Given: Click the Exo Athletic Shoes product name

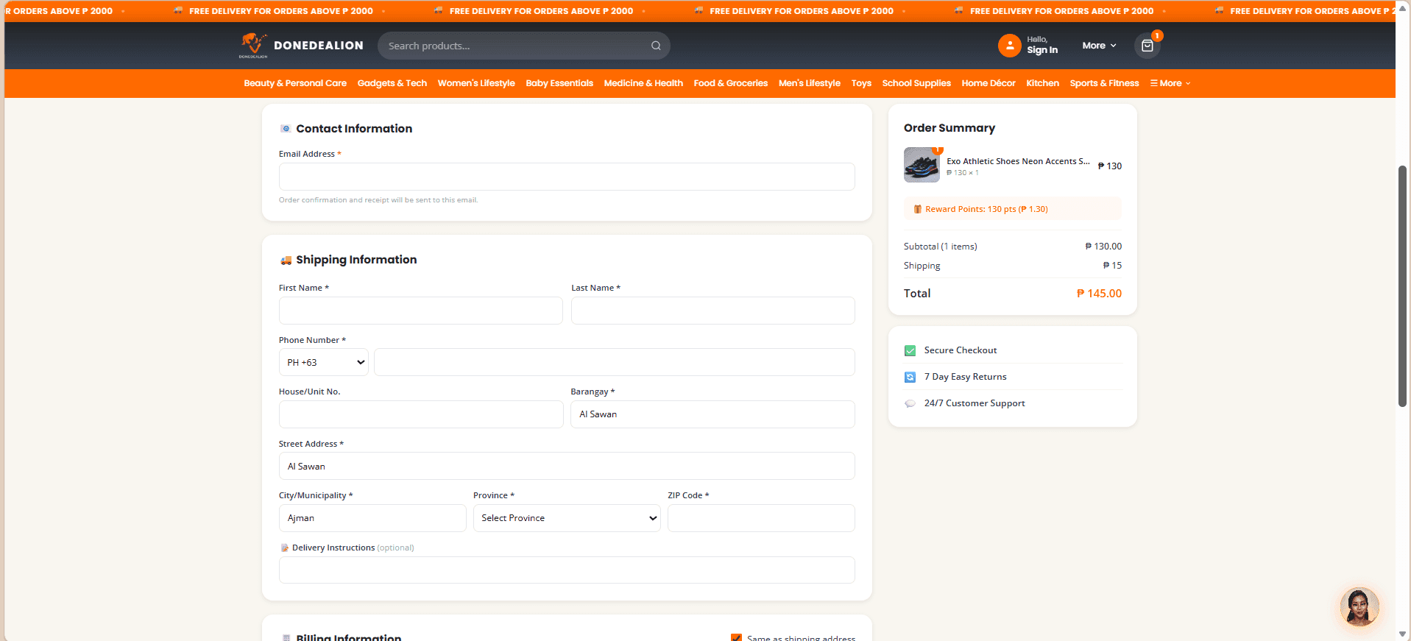Looking at the screenshot, I should pos(1018,161).
